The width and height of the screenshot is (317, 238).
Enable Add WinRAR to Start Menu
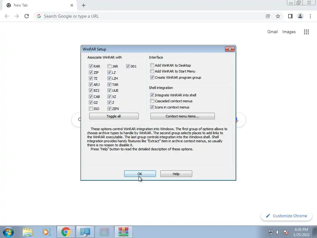click(x=152, y=71)
